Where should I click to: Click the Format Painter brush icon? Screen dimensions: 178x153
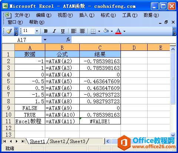[9, 31]
